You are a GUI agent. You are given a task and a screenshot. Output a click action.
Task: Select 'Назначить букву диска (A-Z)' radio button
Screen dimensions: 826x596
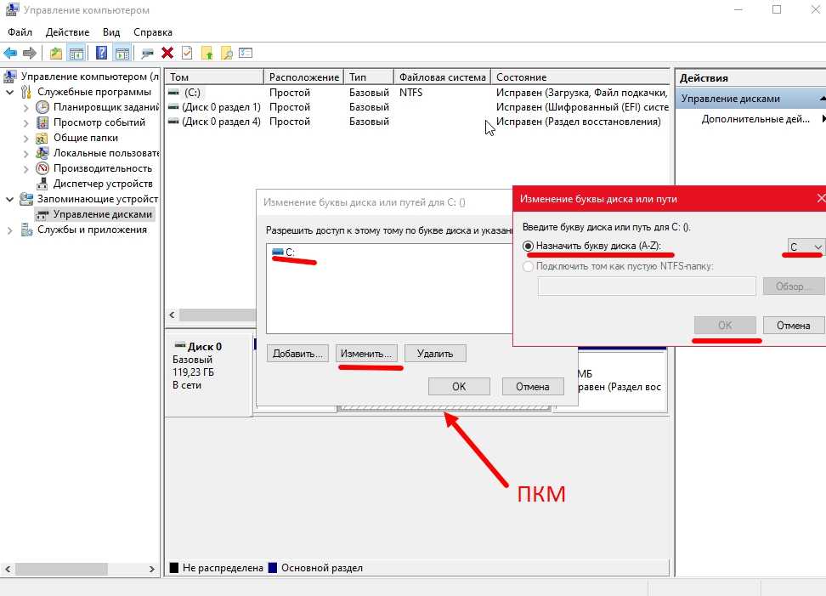529,247
